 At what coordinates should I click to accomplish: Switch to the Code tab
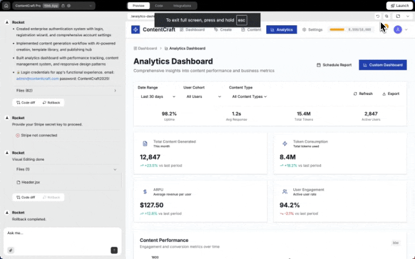point(159,5)
